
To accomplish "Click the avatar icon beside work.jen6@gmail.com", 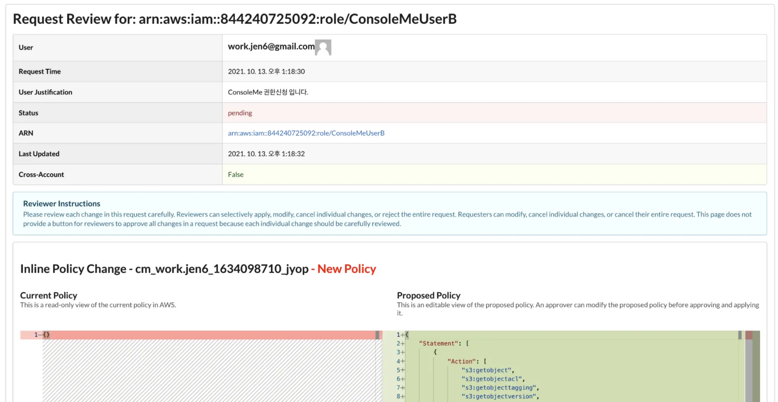I will 323,47.
